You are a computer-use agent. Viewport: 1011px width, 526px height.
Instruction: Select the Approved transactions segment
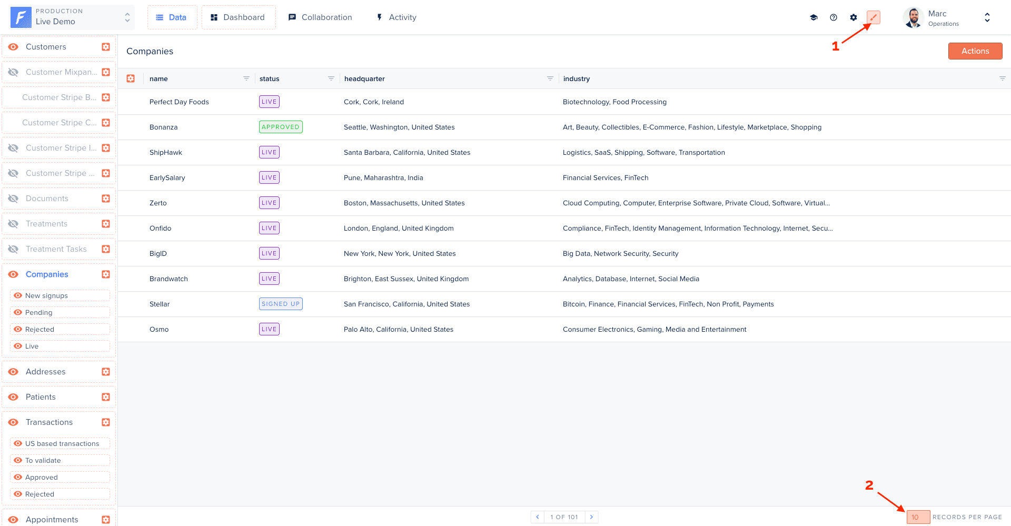tap(42, 477)
